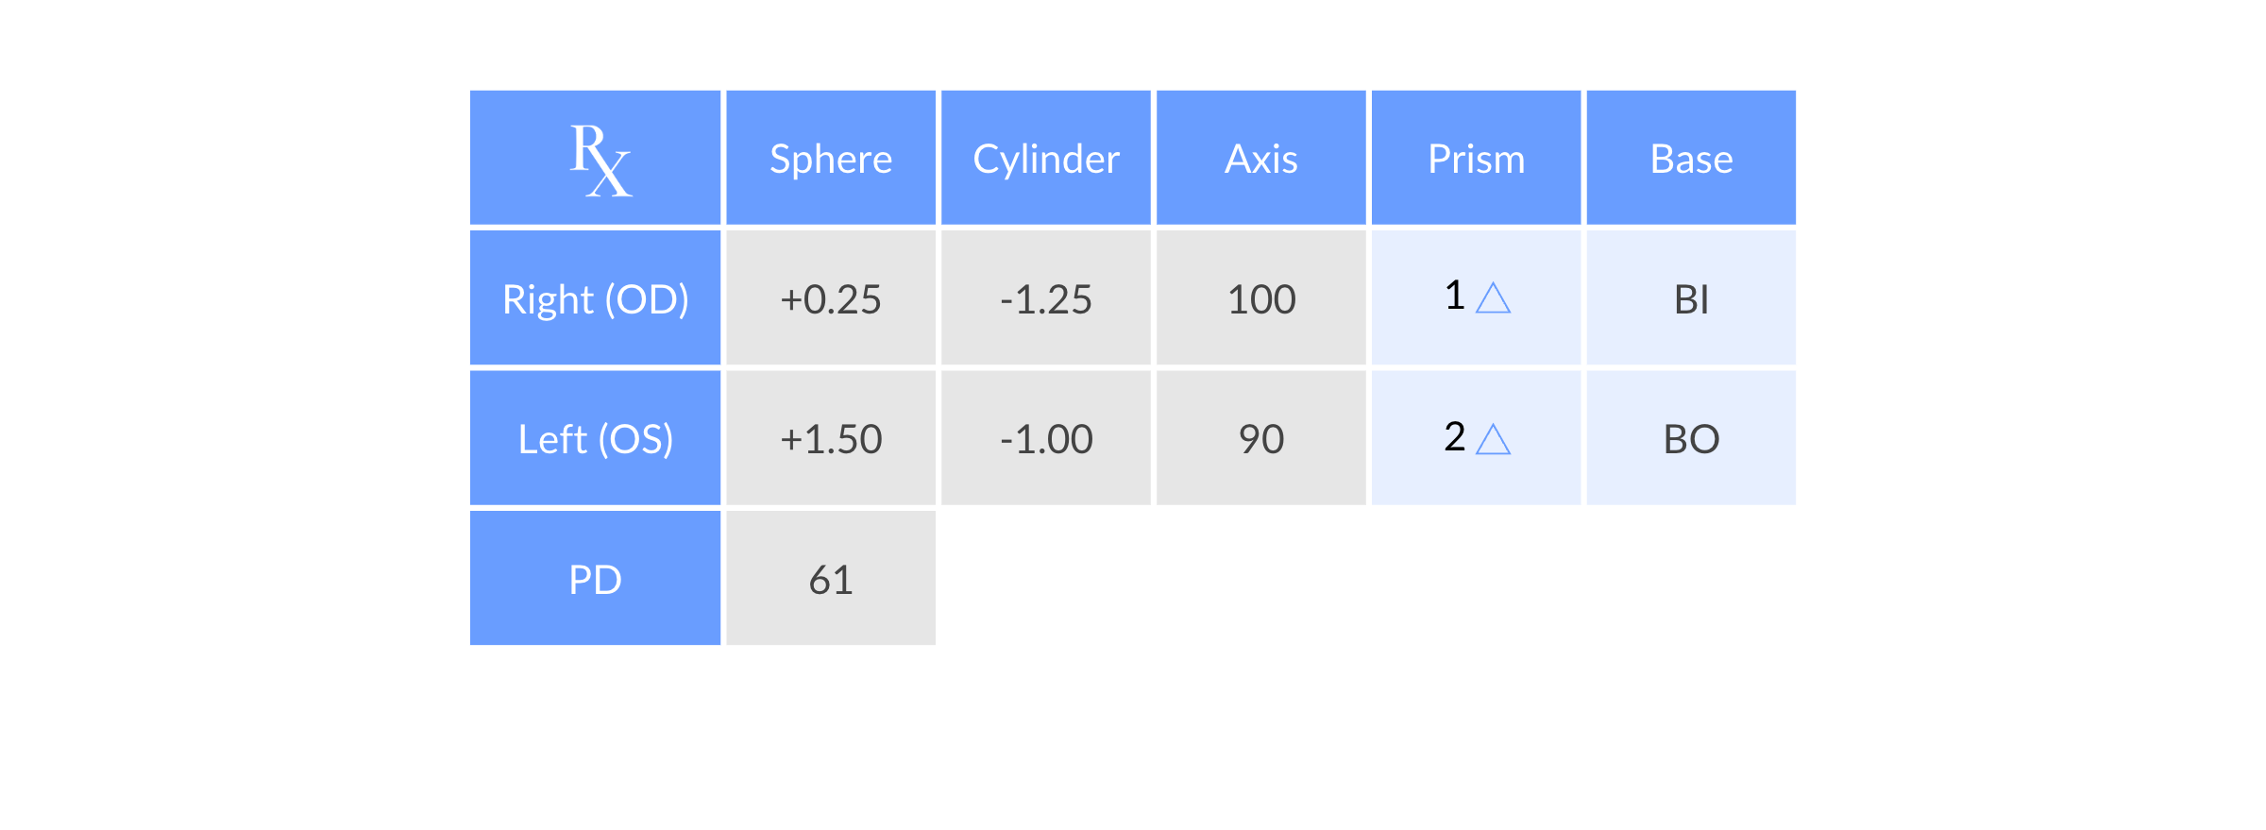Viewport: 2266px width, 830px height.
Task: Click the right eye base value BI
Action: tap(1691, 299)
